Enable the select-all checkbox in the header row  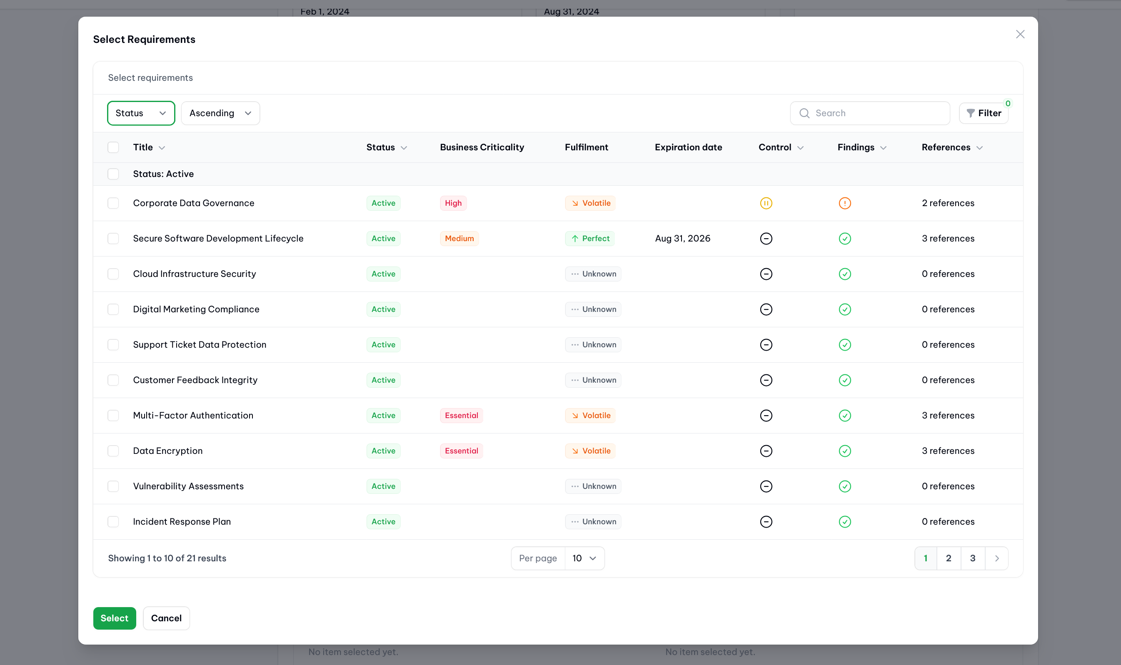point(113,147)
